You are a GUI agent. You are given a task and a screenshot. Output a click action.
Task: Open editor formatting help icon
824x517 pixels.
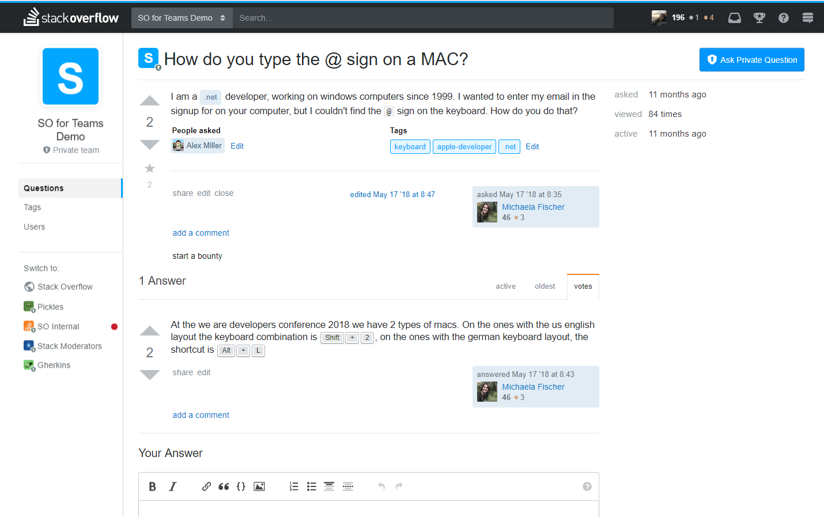[x=587, y=486]
